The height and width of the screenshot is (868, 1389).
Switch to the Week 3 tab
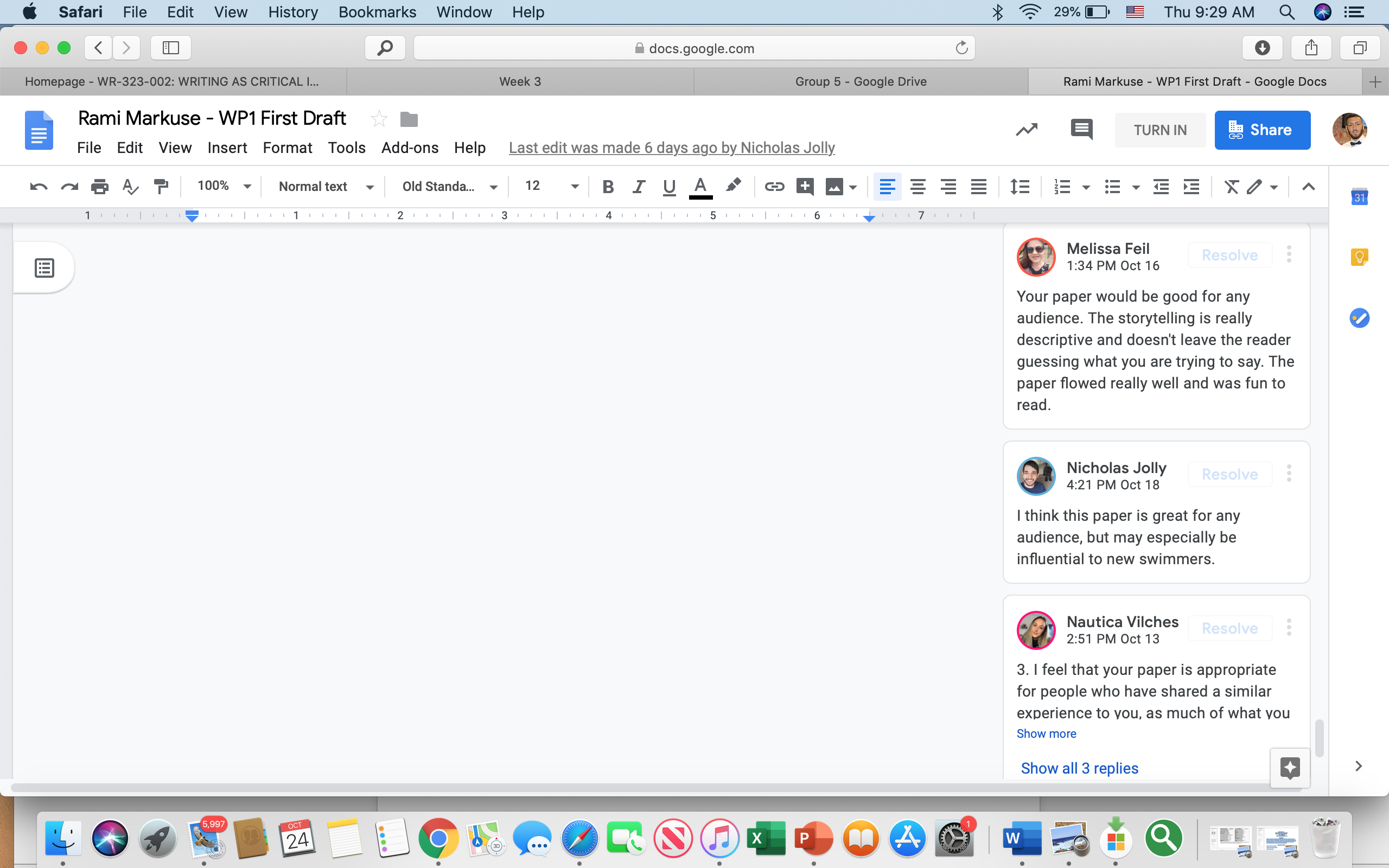coord(520,81)
